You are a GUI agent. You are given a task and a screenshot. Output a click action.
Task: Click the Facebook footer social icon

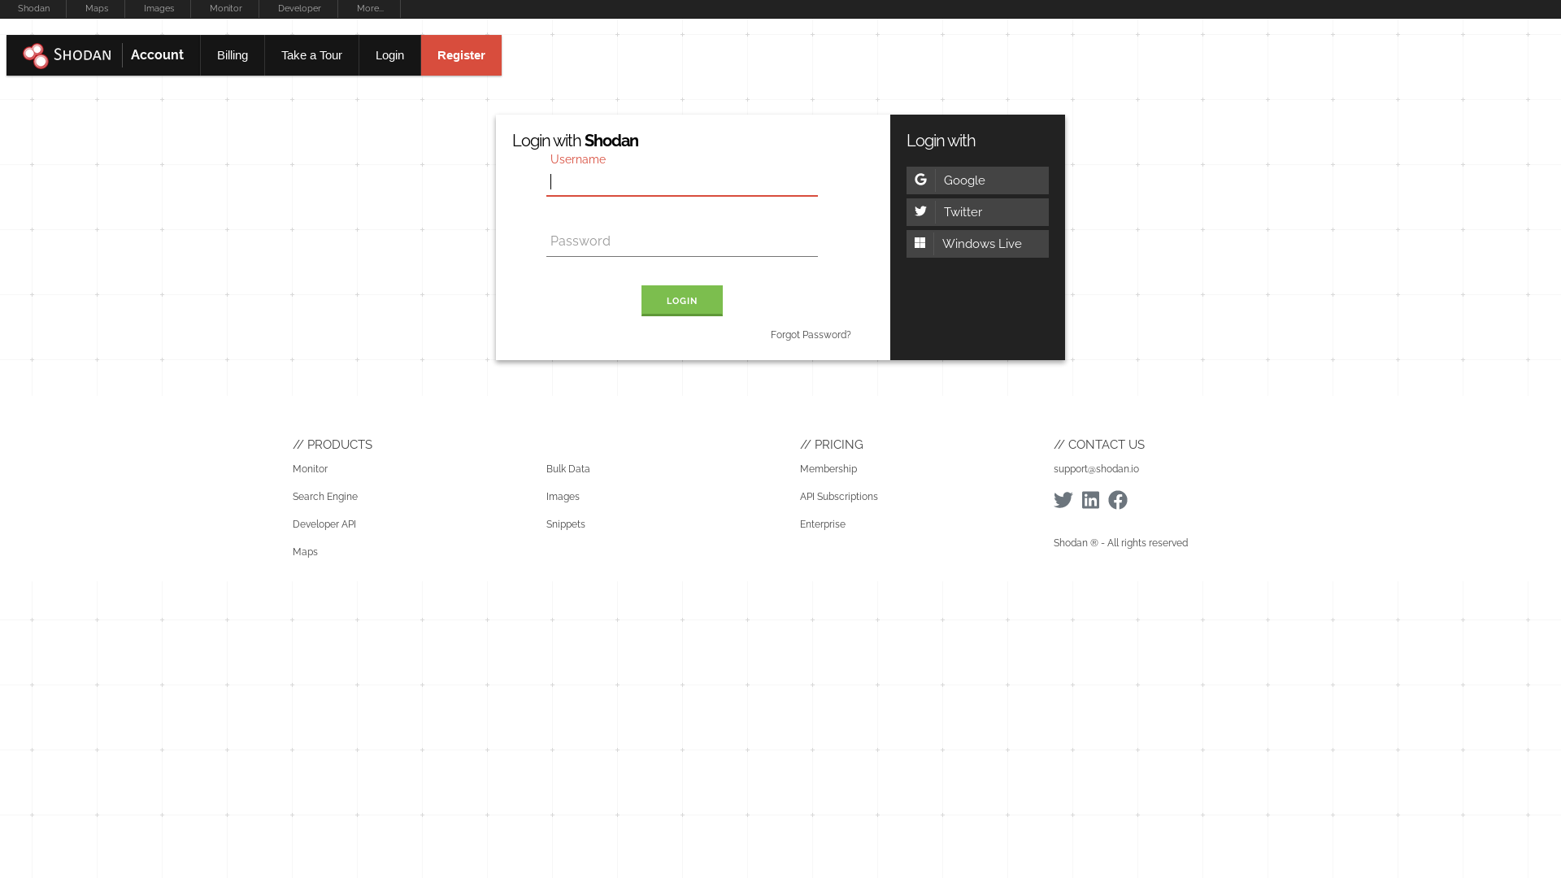click(x=1117, y=500)
